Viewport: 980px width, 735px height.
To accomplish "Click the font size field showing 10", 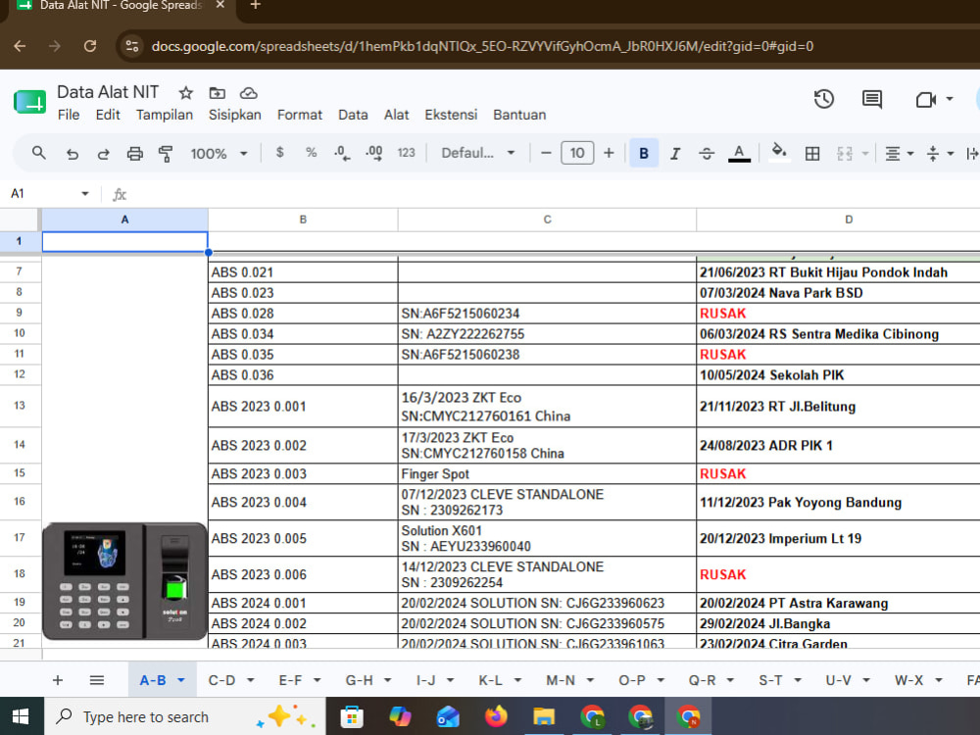I will point(577,153).
